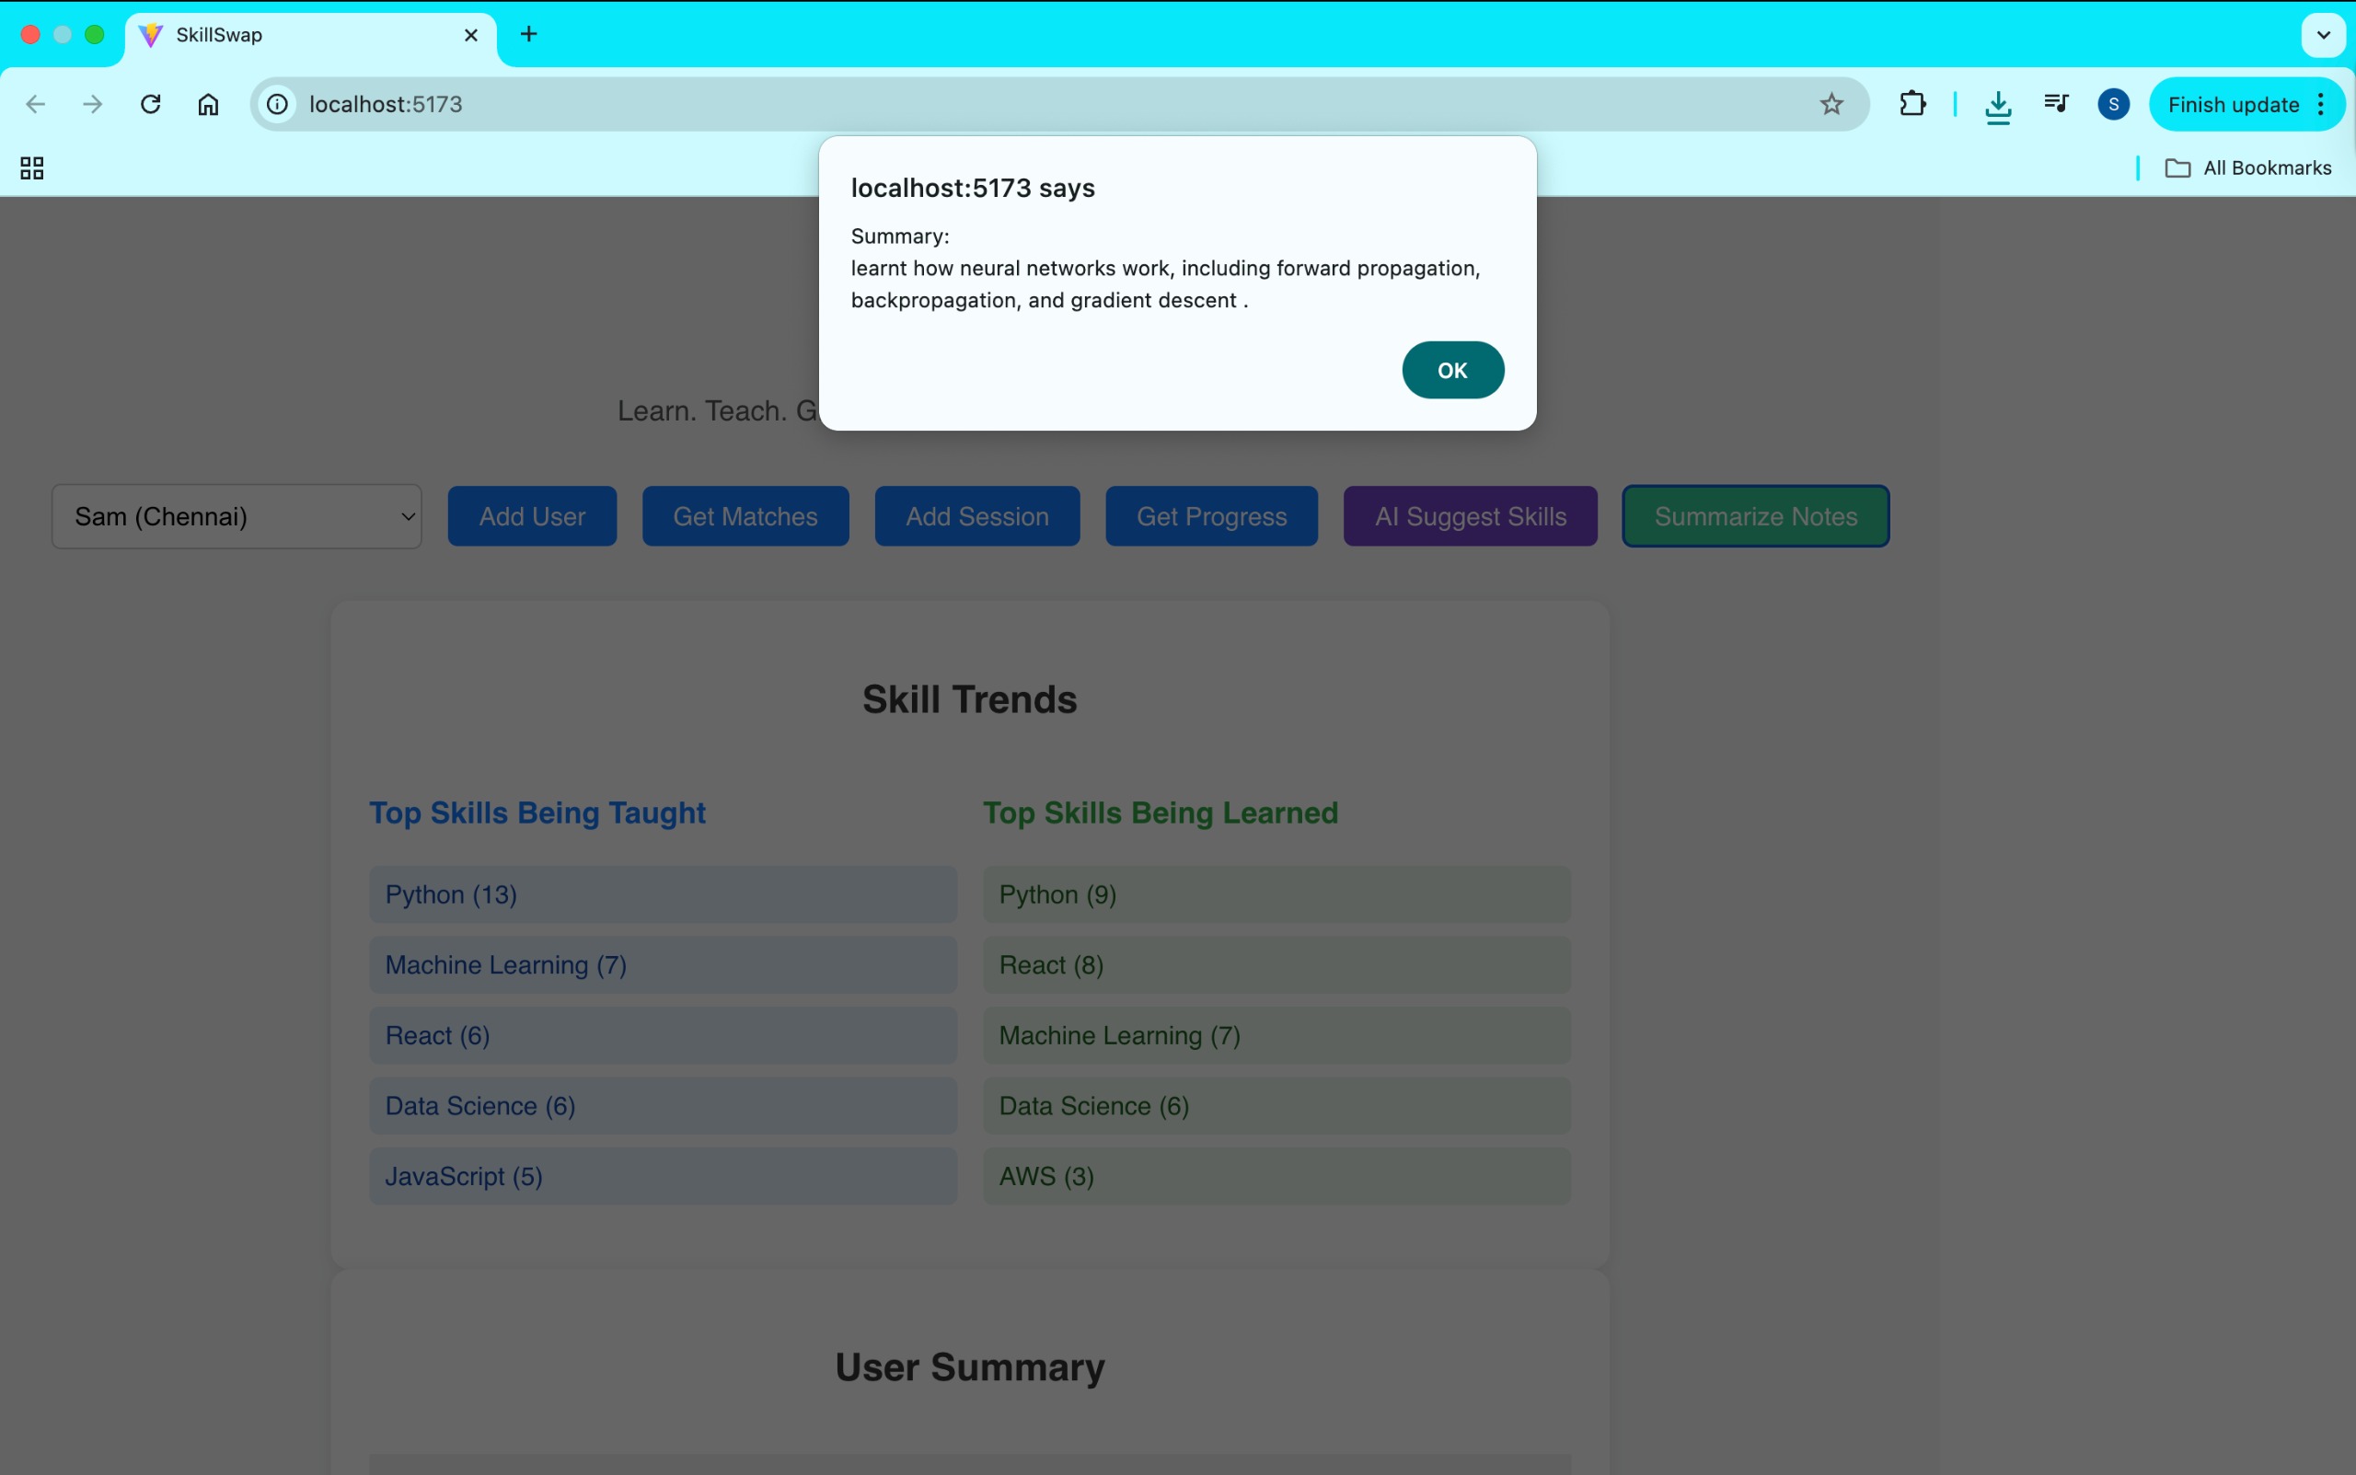Click the Summarize Notes button
The height and width of the screenshot is (1475, 2356).
point(1755,516)
